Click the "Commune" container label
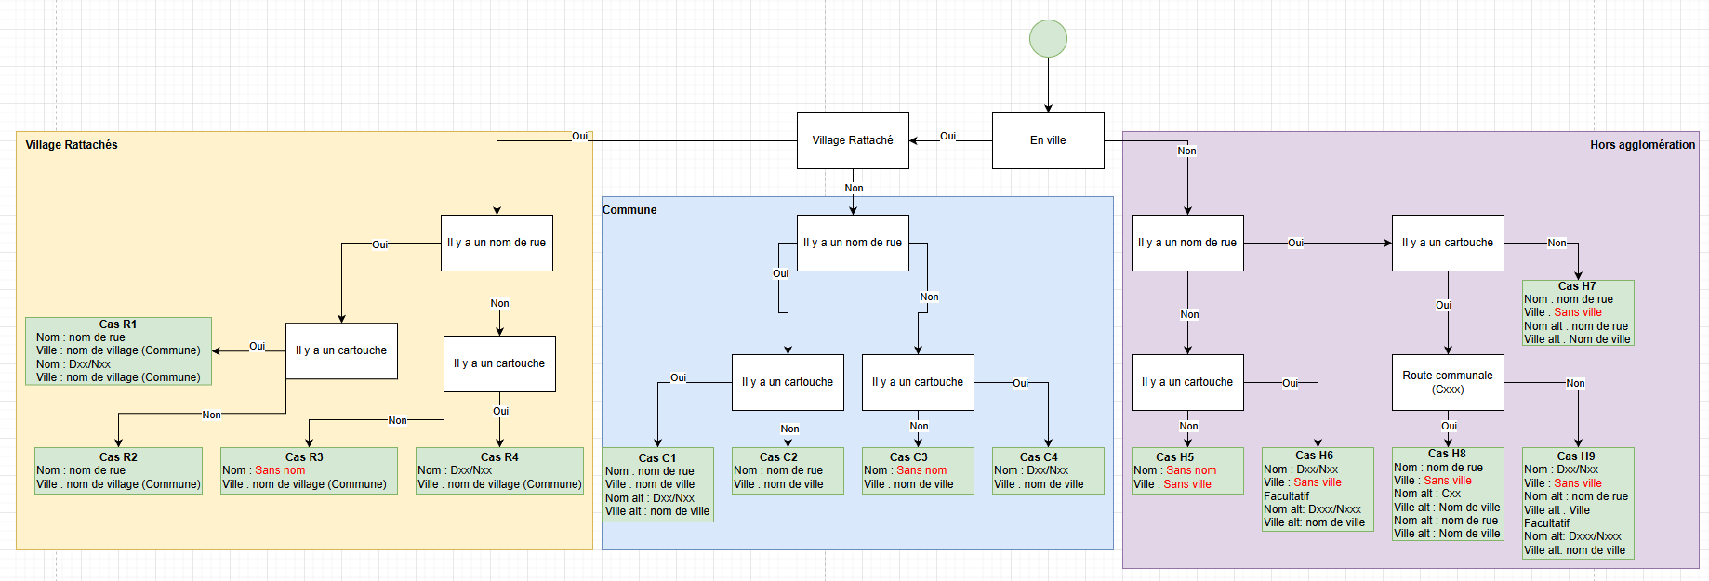 coord(629,210)
